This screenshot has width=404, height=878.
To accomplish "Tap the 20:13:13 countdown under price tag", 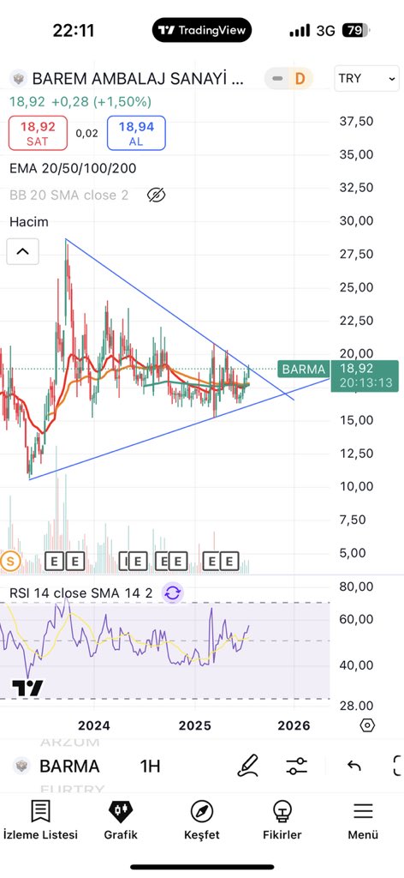I will coord(365,383).
